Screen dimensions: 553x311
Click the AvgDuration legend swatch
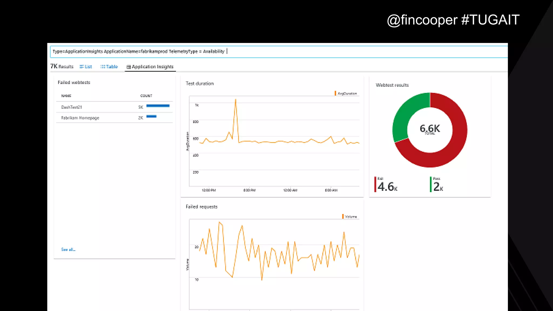tap(335, 93)
